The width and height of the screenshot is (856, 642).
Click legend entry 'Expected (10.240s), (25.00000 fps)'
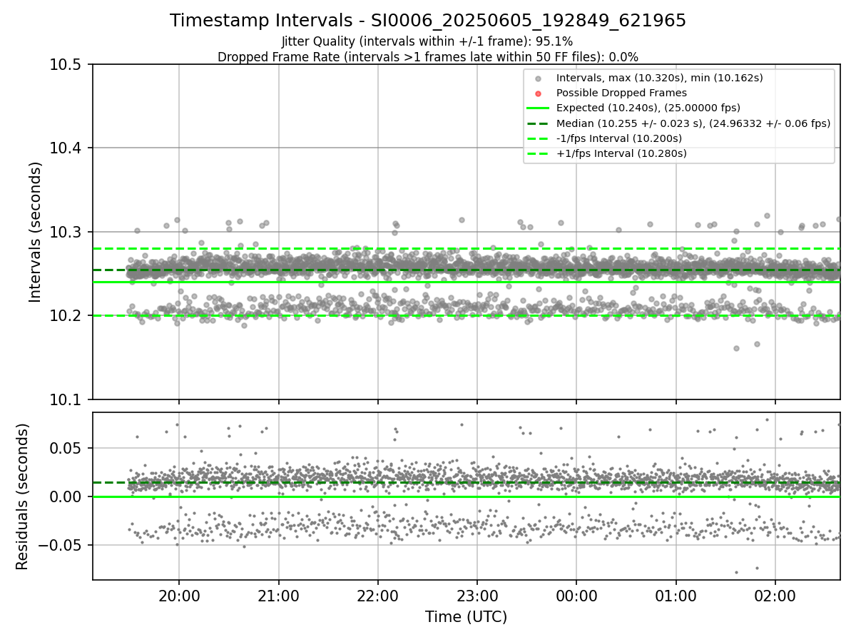coord(648,108)
